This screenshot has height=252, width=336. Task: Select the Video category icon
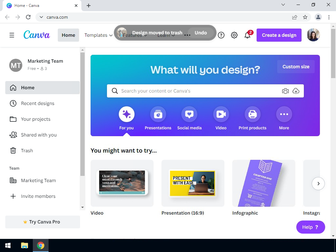[221, 114]
